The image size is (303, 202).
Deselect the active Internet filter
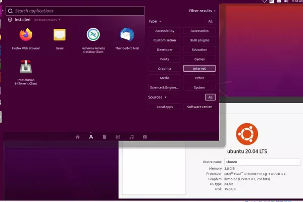pos(199,69)
